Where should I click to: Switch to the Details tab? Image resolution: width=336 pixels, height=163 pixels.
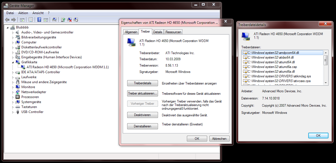(157, 32)
